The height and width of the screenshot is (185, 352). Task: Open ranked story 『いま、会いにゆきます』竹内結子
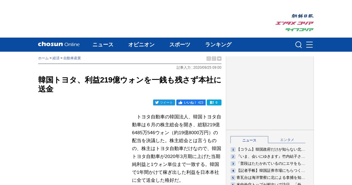pyautogui.click(x=271, y=157)
